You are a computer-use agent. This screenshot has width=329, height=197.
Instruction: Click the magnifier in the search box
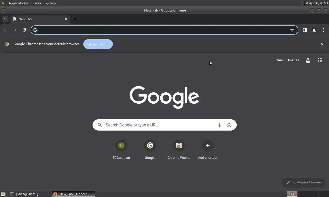click(x=100, y=125)
